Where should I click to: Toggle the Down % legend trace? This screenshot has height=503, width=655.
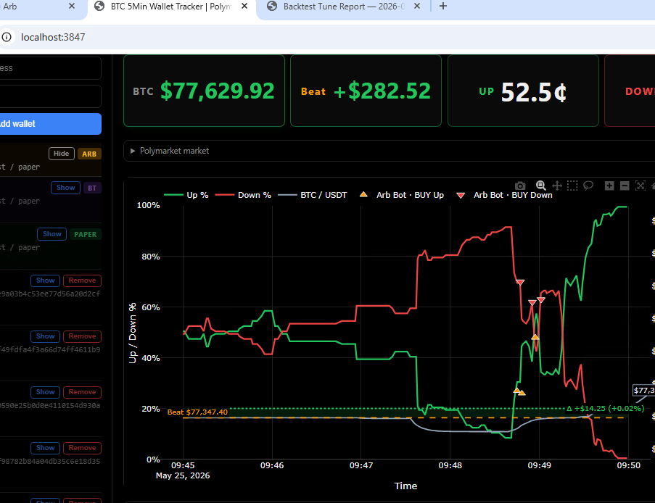[x=243, y=195]
